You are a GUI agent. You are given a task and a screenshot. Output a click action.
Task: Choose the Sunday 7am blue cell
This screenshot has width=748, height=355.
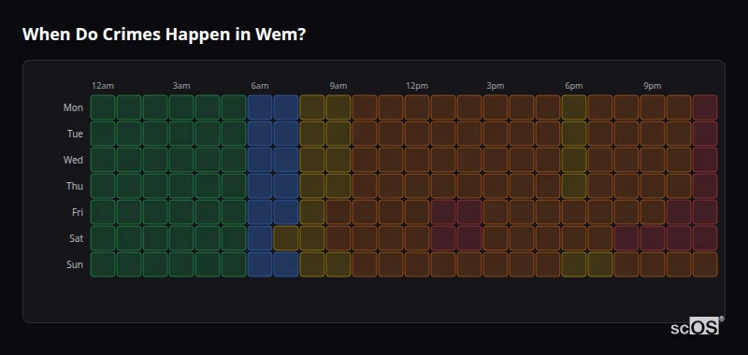[x=286, y=264]
